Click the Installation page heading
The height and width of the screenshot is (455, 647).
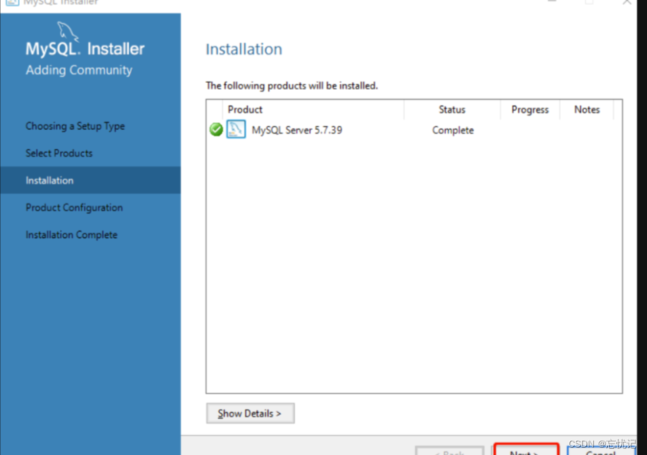(x=244, y=50)
